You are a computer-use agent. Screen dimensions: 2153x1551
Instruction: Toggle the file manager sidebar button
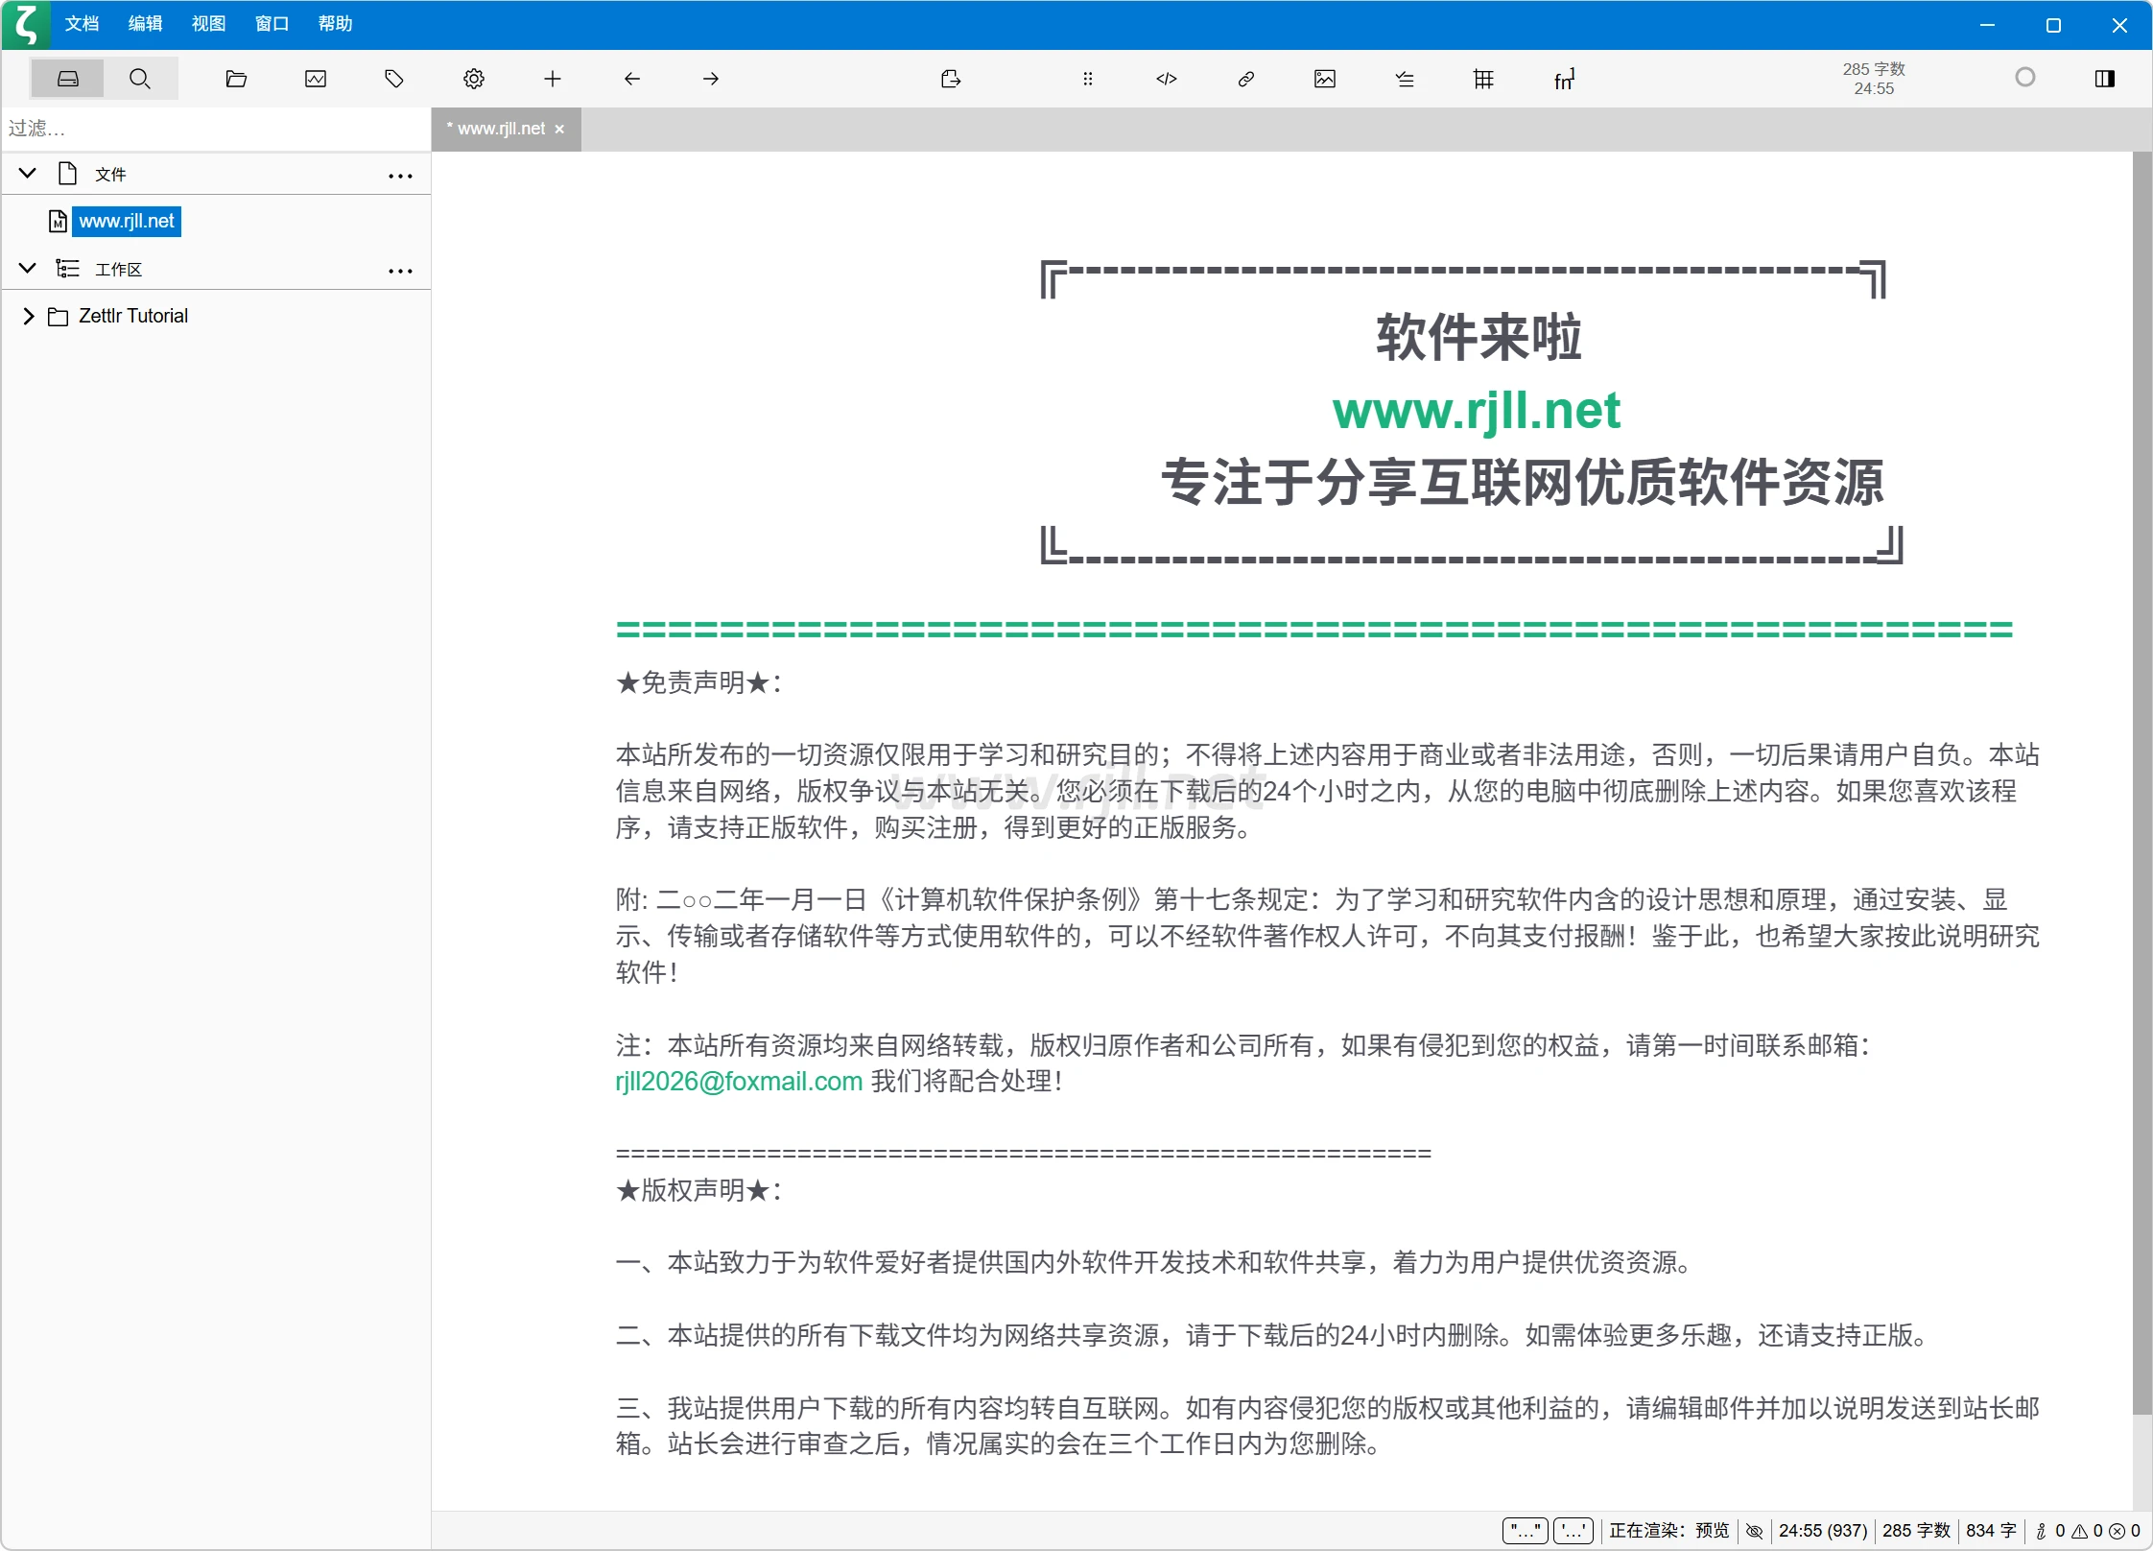[67, 79]
